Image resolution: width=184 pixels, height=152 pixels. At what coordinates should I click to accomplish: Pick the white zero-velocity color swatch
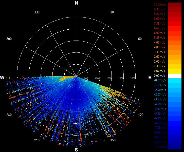175,76
